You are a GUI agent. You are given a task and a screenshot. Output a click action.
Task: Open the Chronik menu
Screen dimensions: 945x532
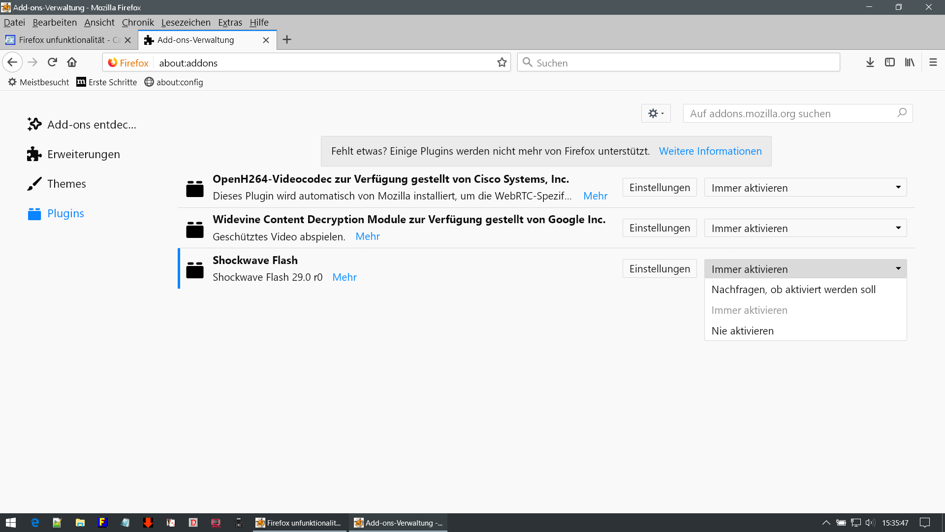pos(138,23)
